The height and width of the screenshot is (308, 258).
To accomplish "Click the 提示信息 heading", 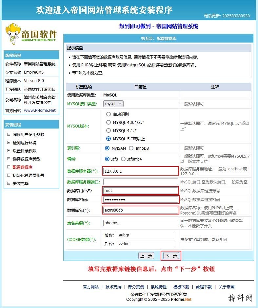I will pyautogui.click(x=75, y=48).
